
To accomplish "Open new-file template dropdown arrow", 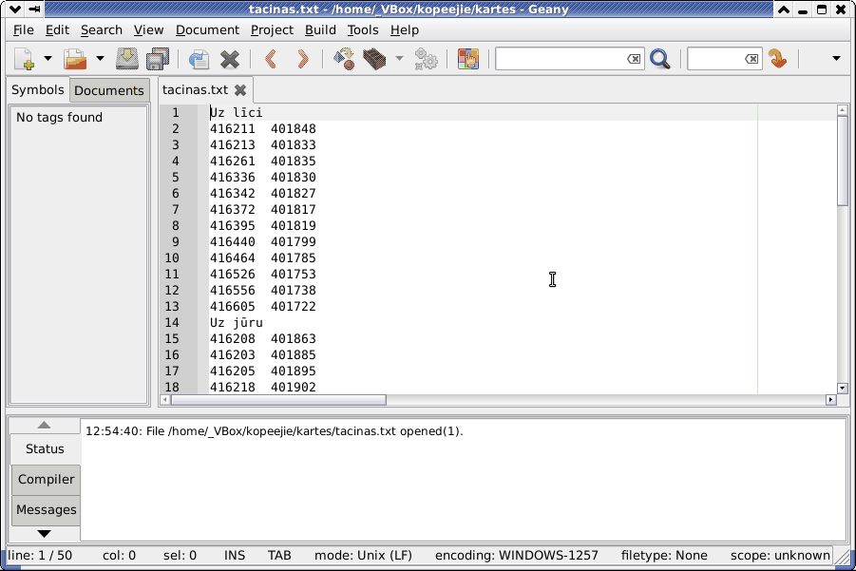I will (48, 58).
